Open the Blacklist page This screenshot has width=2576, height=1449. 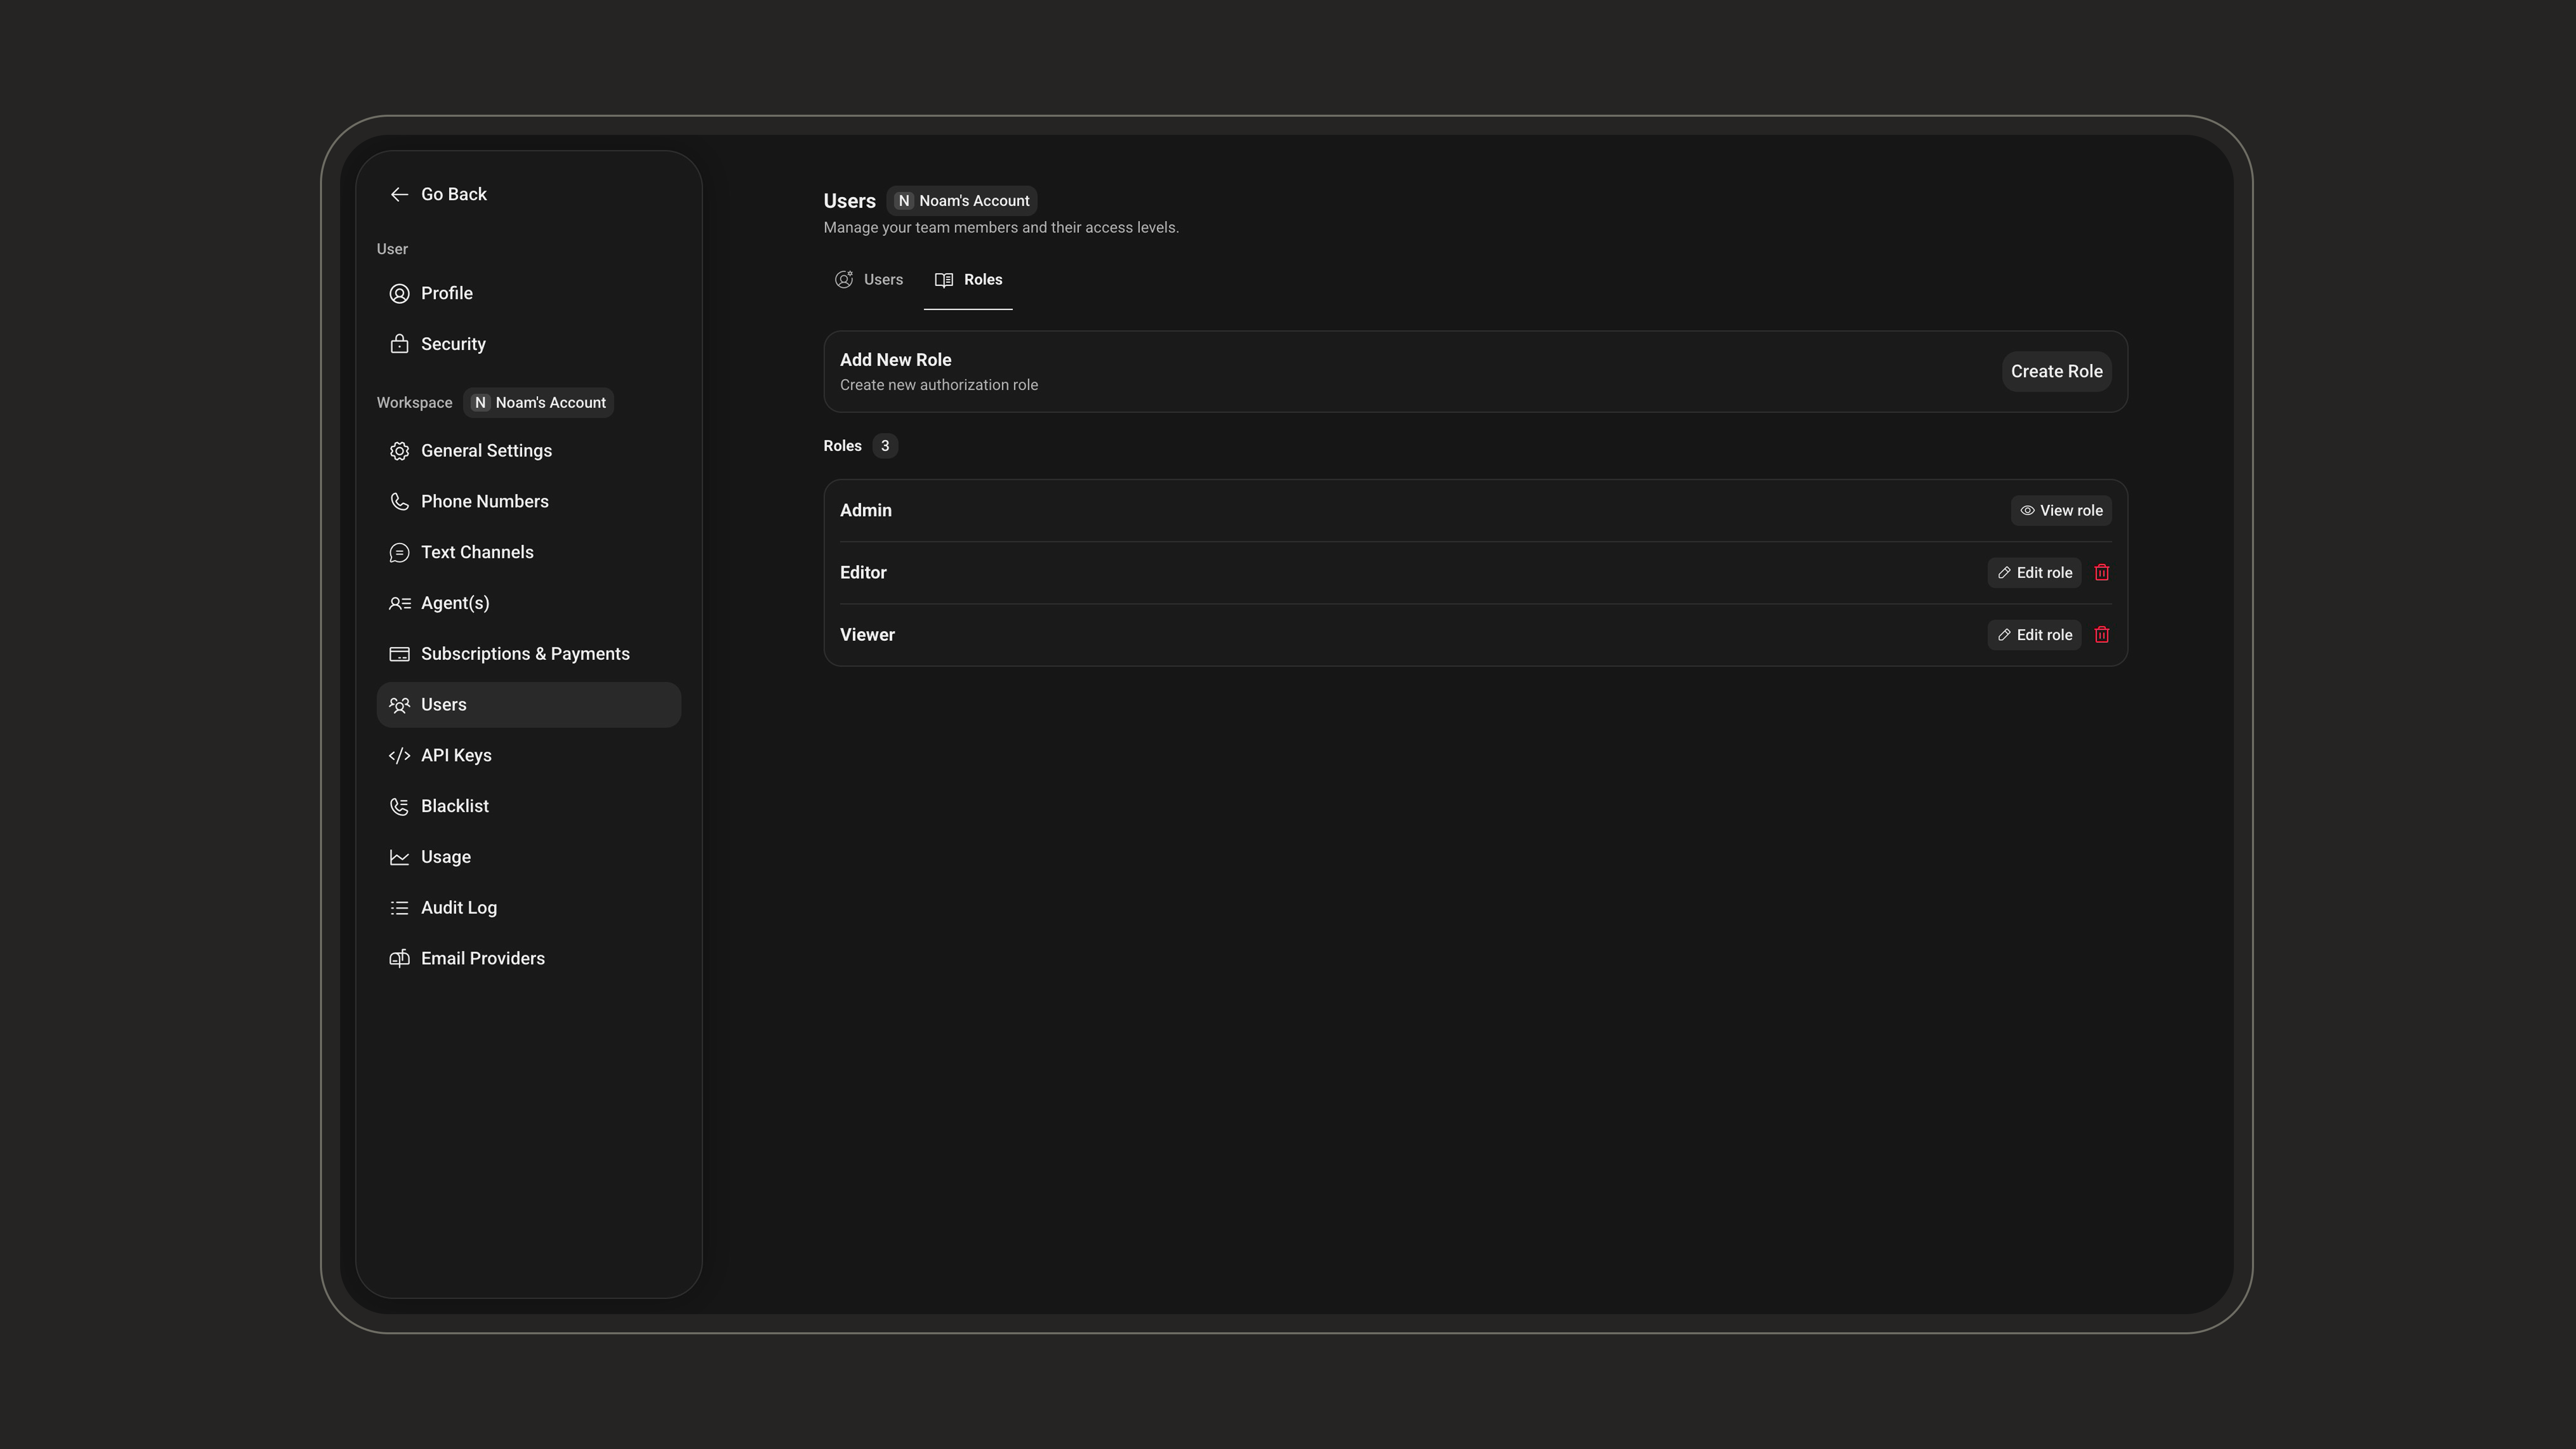(x=528, y=807)
